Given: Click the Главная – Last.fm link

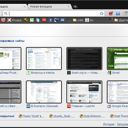Looking at the screenshot, I should (x=83, y=106).
